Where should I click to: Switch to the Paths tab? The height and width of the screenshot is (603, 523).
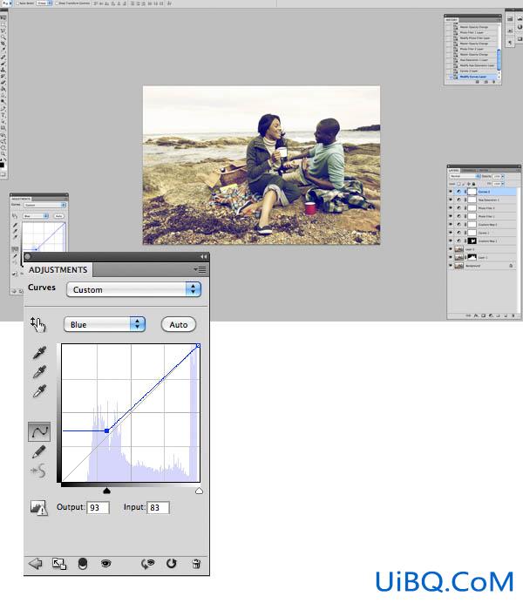point(484,171)
